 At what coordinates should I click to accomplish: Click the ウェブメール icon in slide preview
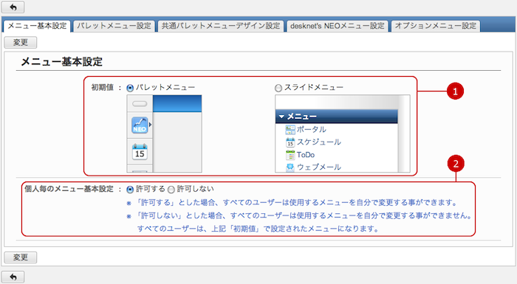tap(290, 167)
